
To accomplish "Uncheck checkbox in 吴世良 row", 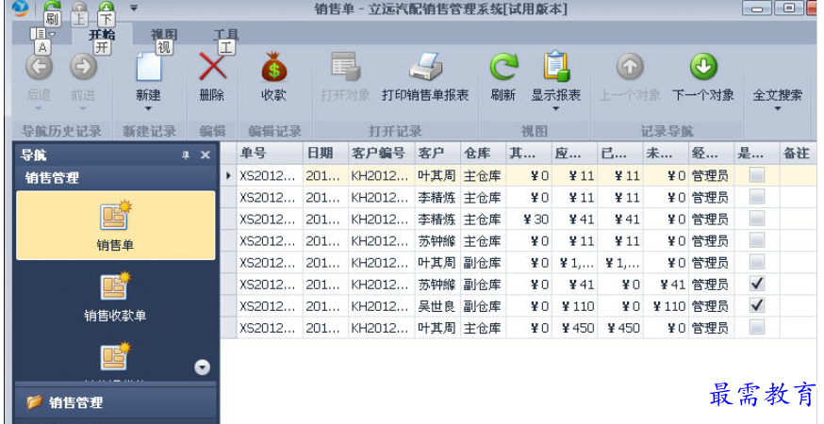I will (x=757, y=306).
